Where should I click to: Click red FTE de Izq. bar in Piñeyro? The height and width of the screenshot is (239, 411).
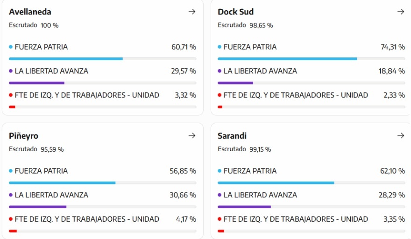[13, 231]
